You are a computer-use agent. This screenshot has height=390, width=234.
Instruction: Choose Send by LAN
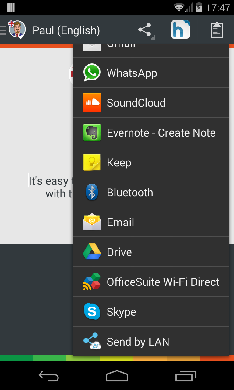point(151,341)
